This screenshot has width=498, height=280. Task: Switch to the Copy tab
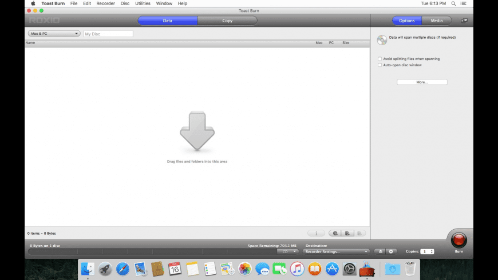point(227,21)
